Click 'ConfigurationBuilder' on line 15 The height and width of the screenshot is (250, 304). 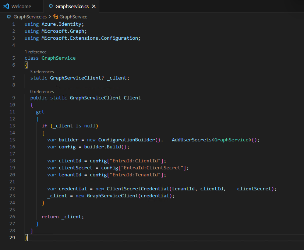(x=127, y=140)
